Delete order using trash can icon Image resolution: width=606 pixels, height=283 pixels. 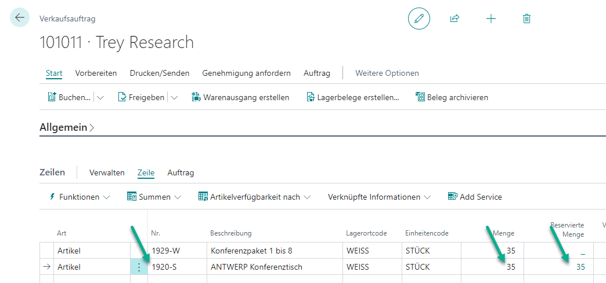click(x=526, y=19)
